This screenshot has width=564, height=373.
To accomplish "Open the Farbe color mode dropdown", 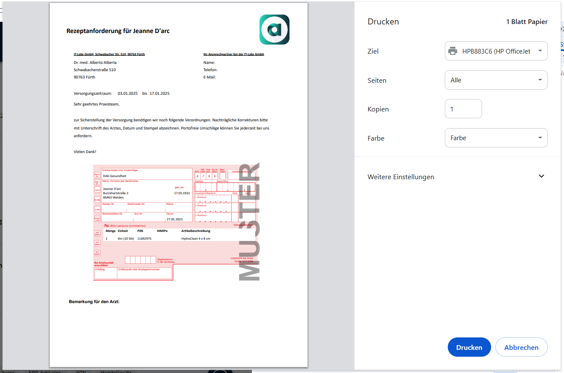I will [496, 138].
